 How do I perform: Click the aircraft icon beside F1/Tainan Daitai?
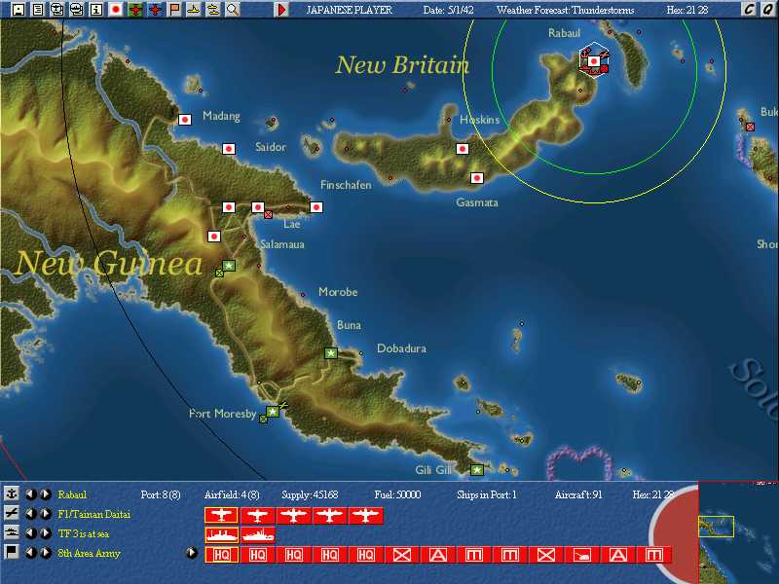click(11, 513)
